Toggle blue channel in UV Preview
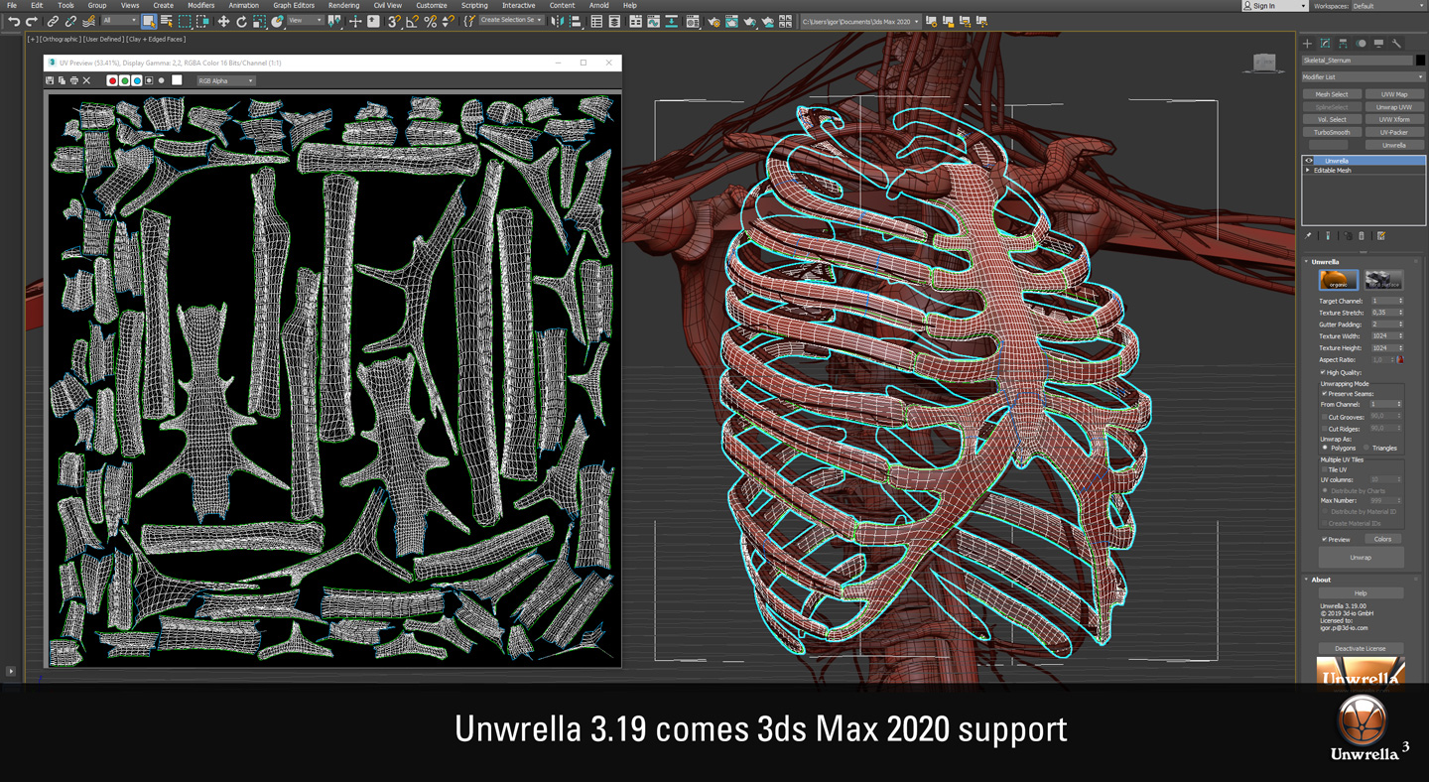 pos(136,80)
